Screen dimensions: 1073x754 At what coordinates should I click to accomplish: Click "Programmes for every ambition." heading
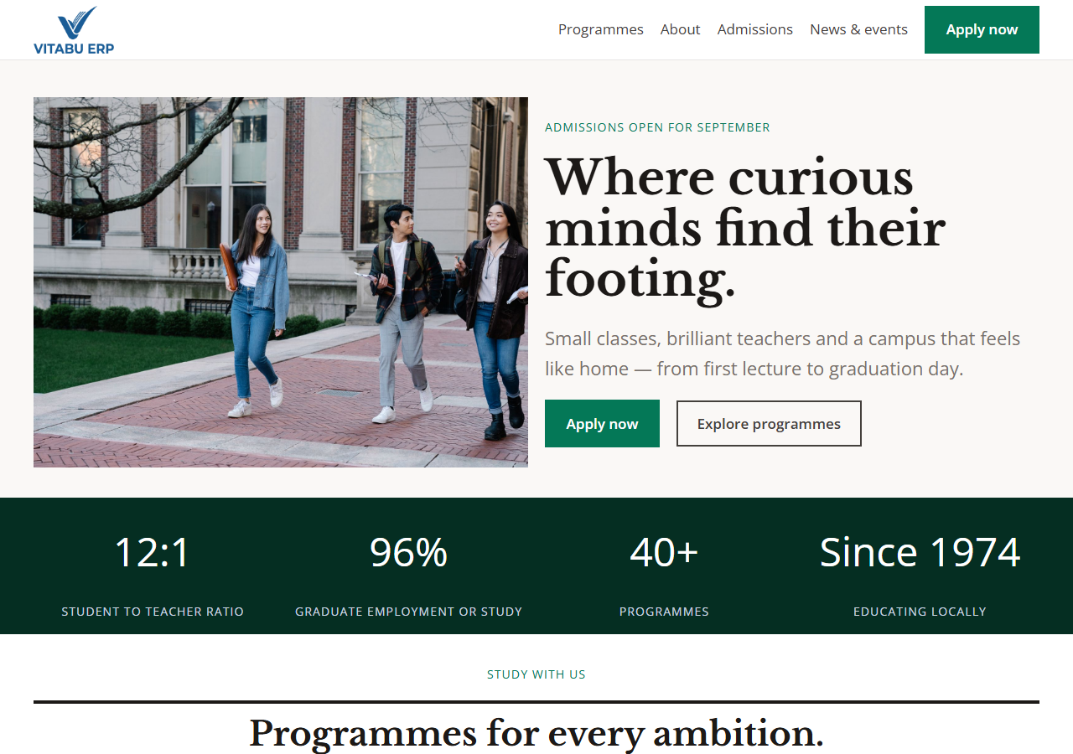[x=536, y=733]
